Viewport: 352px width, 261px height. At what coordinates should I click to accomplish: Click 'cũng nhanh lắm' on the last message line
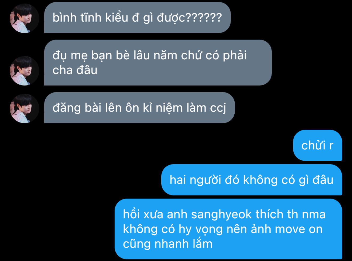[x=168, y=244]
